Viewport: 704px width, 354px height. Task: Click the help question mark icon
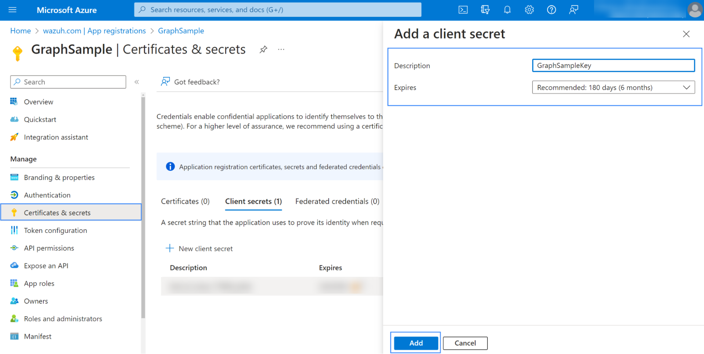point(551,10)
